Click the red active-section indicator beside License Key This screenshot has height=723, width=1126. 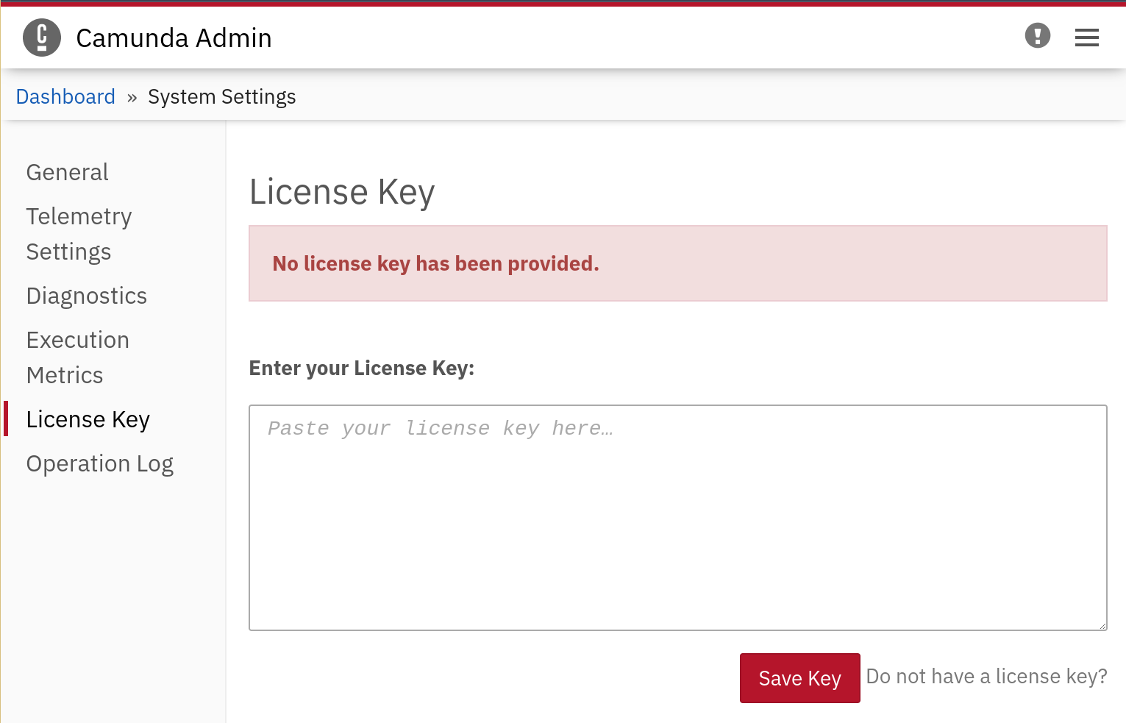pyautogui.click(x=7, y=419)
